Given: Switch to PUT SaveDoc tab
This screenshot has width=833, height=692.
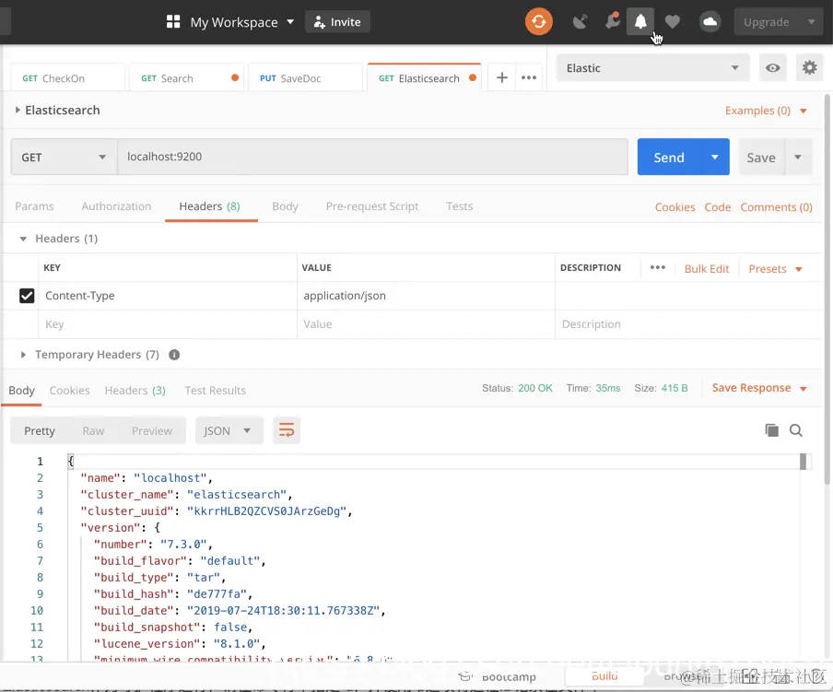Looking at the screenshot, I should (305, 78).
